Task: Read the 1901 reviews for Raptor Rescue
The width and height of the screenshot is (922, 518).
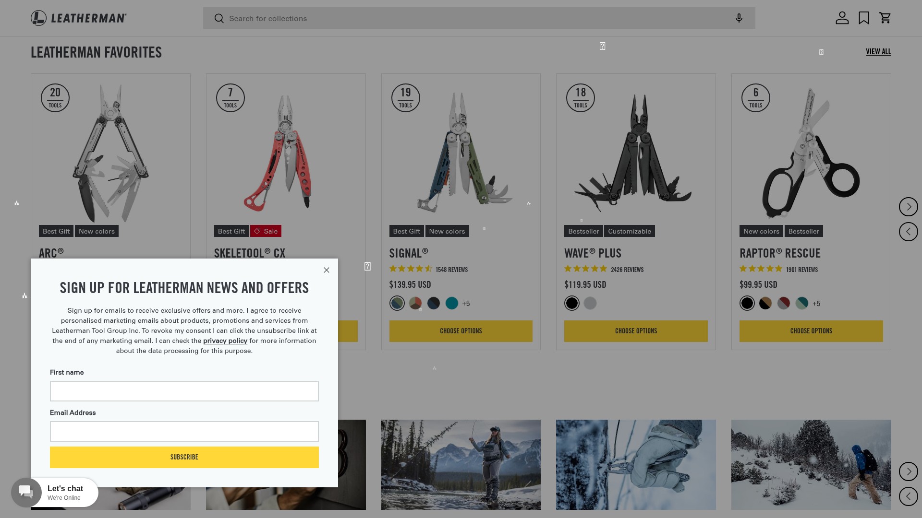Action: click(802, 270)
